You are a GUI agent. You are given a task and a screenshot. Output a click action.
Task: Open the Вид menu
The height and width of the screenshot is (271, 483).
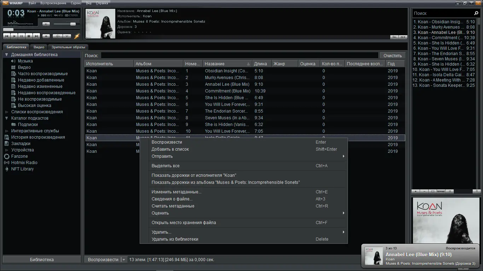pyautogui.click(x=89, y=3)
